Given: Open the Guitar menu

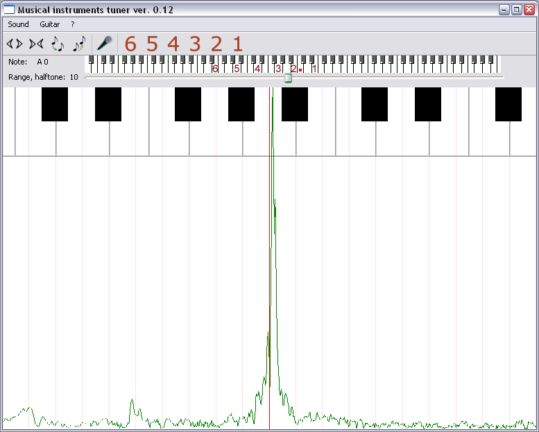Looking at the screenshot, I should coord(49,24).
